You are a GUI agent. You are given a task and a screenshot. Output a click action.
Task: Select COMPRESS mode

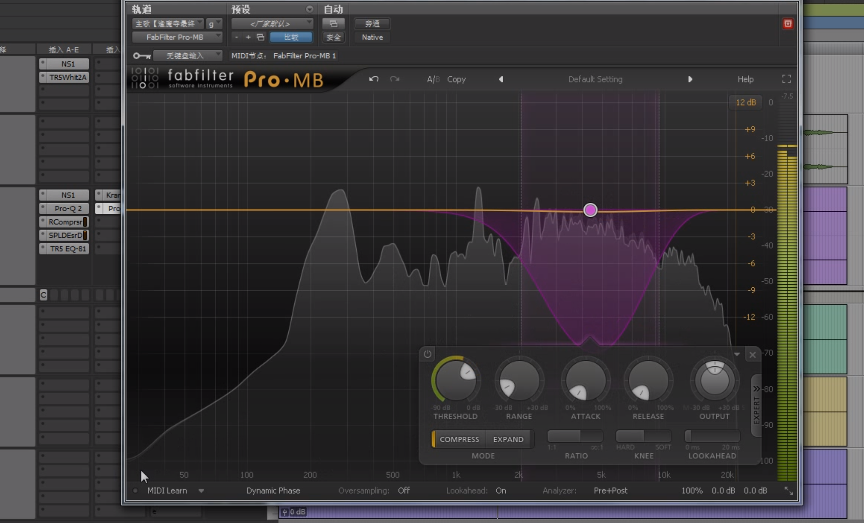click(x=459, y=439)
